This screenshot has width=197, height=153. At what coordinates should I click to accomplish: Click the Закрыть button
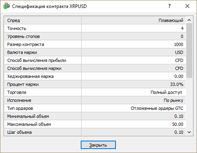pyautogui.click(x=98, y=145)
